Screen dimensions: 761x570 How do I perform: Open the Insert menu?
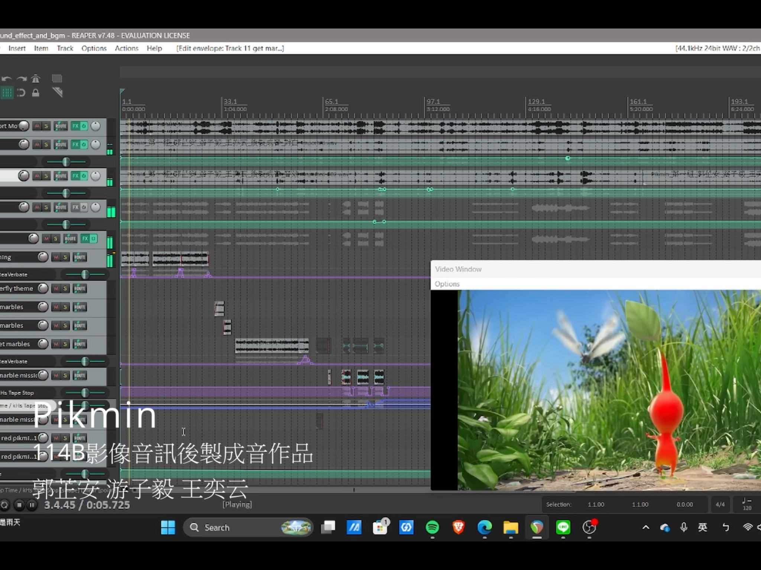17,48
